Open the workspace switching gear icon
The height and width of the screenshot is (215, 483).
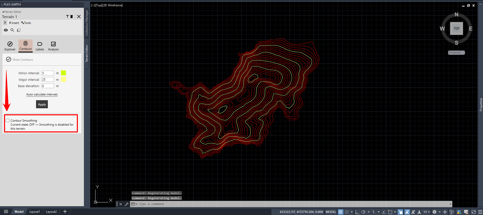click(435, 212)
